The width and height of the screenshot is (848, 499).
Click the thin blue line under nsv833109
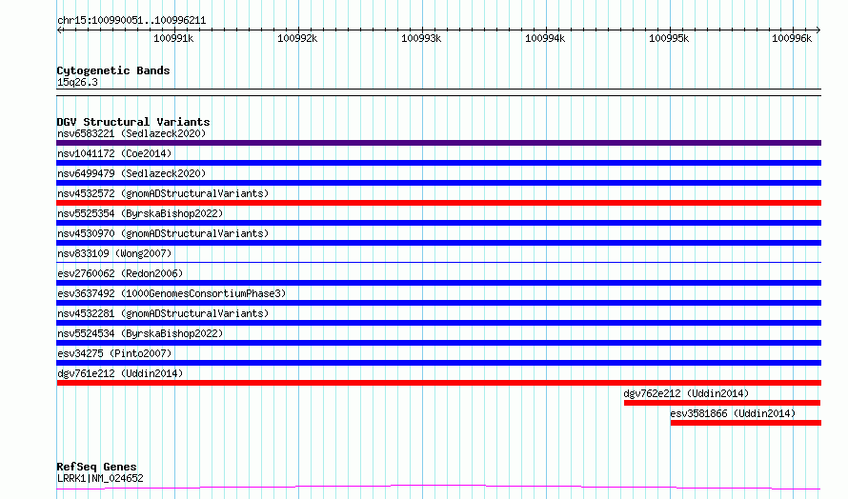pos(438,263)
